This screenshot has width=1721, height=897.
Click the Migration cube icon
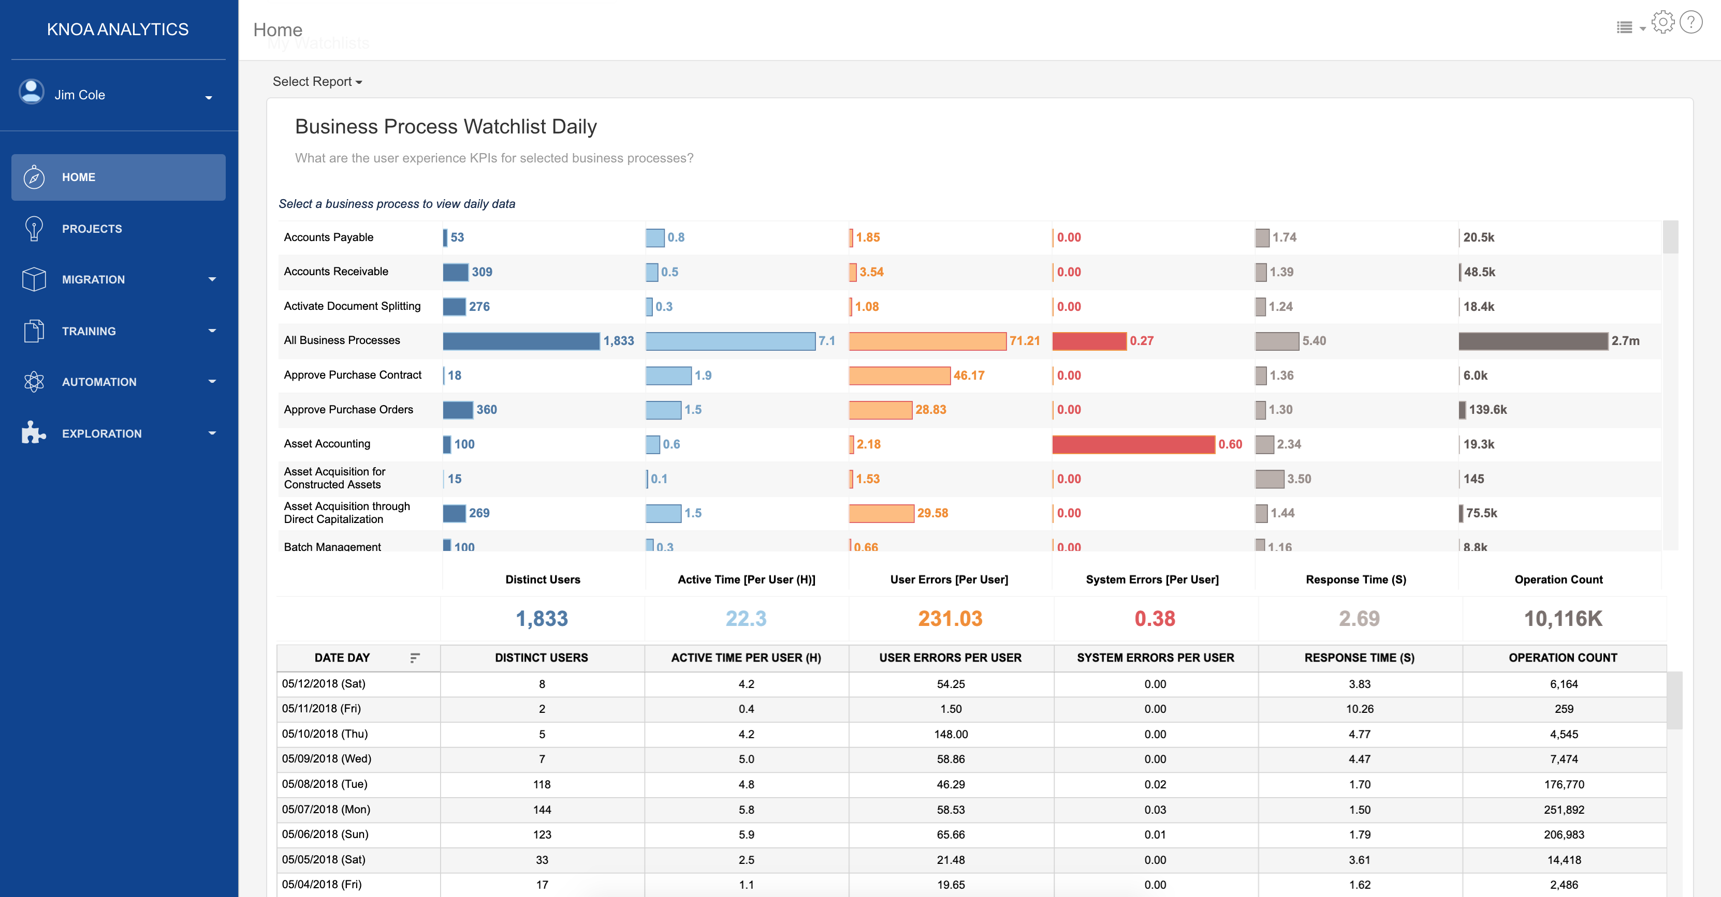pyautogui.click(x=34, y=280)
